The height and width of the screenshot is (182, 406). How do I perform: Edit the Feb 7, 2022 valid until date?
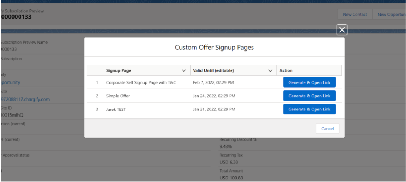(x=213, y=82)
